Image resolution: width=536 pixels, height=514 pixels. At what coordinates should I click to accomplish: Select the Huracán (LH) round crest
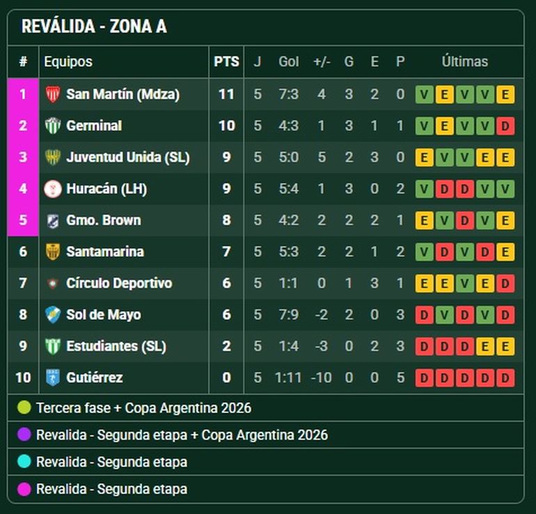pos(53,188)
